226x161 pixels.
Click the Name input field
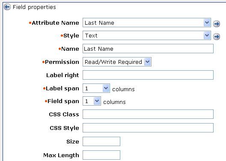[x=148, y=49]
